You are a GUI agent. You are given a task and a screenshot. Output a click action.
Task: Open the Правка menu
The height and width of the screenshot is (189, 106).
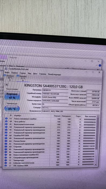pyautogui.click(x=14, y=73)
